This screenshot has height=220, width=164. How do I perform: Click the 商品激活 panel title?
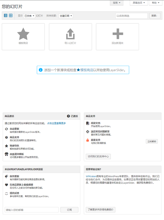(9, 116)
